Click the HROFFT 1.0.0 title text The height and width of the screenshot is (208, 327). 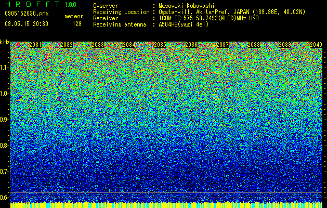coord(41,4)
